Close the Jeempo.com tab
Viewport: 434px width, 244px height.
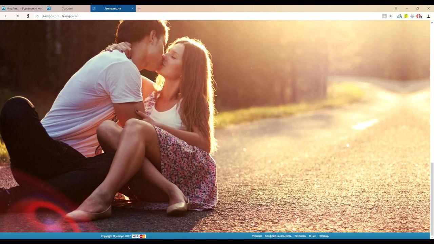tap(133, 8)
